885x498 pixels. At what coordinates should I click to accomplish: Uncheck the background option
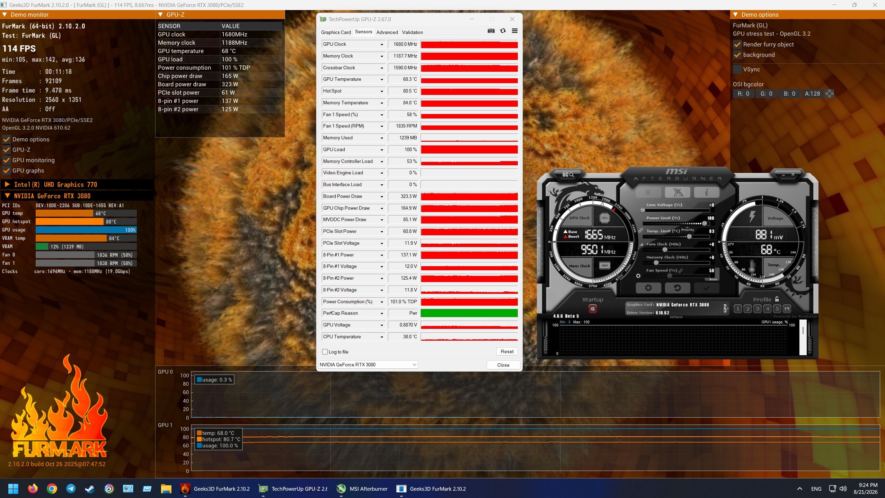pos(737,55)
